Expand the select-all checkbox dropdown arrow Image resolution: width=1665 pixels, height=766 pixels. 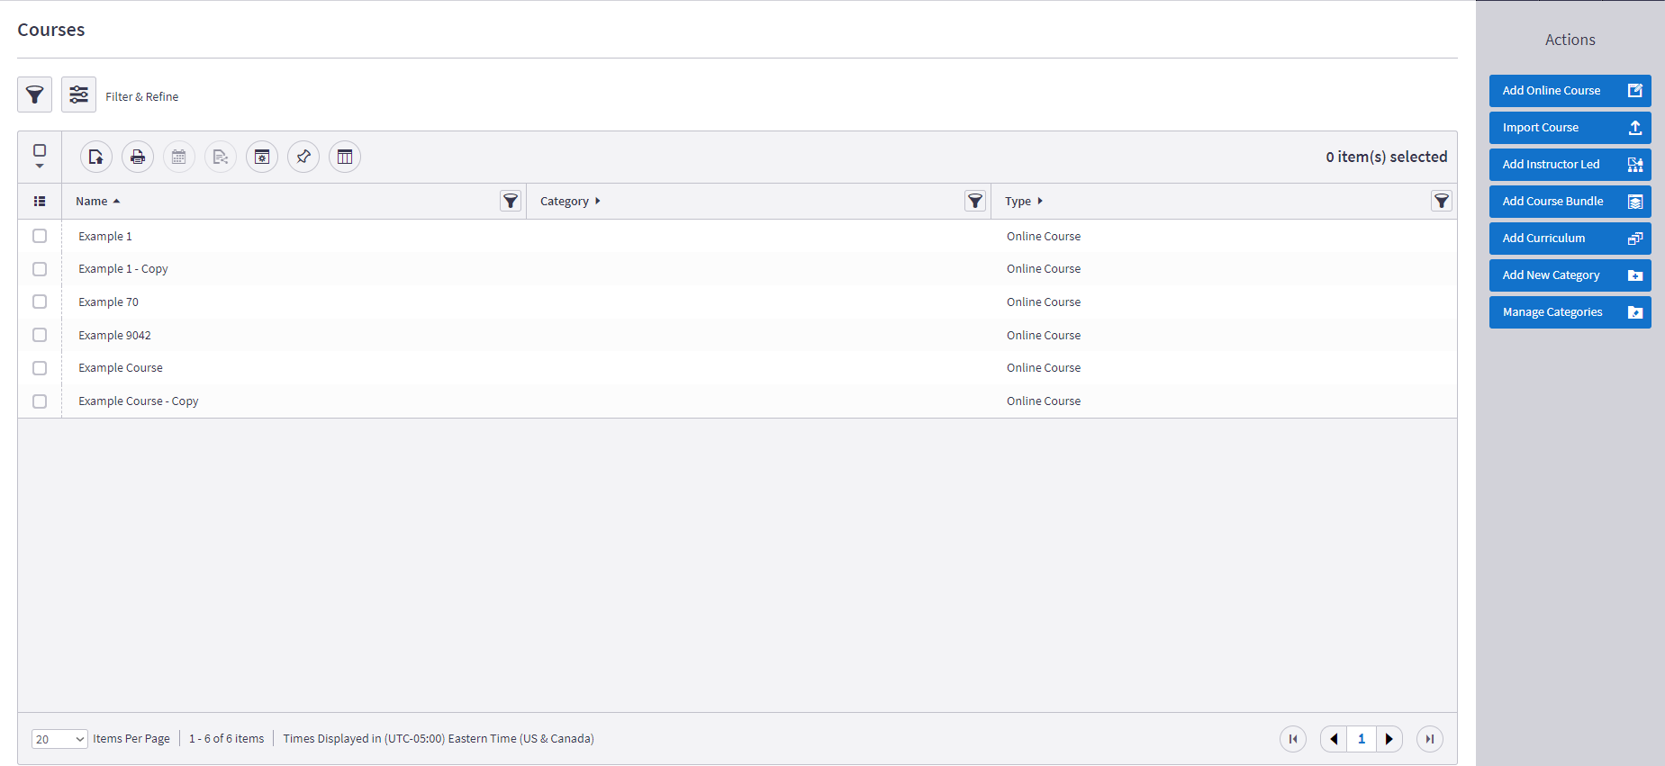point(40,166)
